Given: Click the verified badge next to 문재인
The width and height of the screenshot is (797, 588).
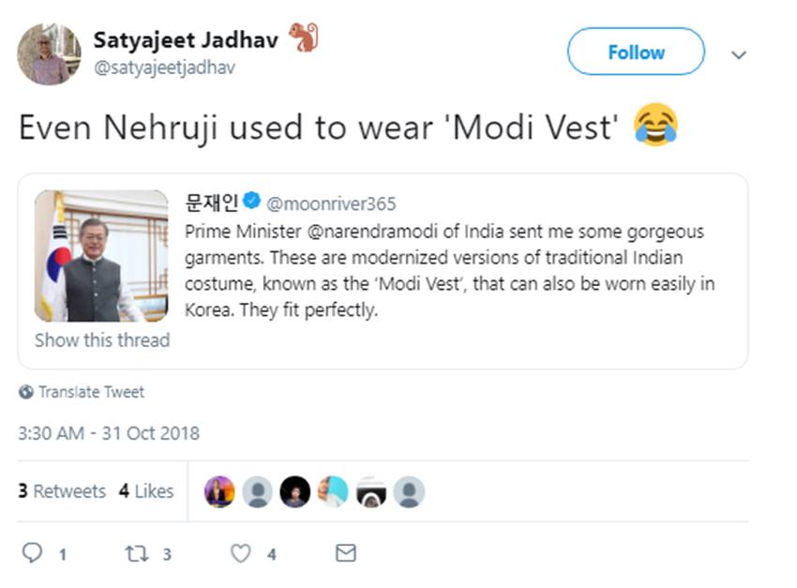Looking at the screenshot, I should (251, 202).
